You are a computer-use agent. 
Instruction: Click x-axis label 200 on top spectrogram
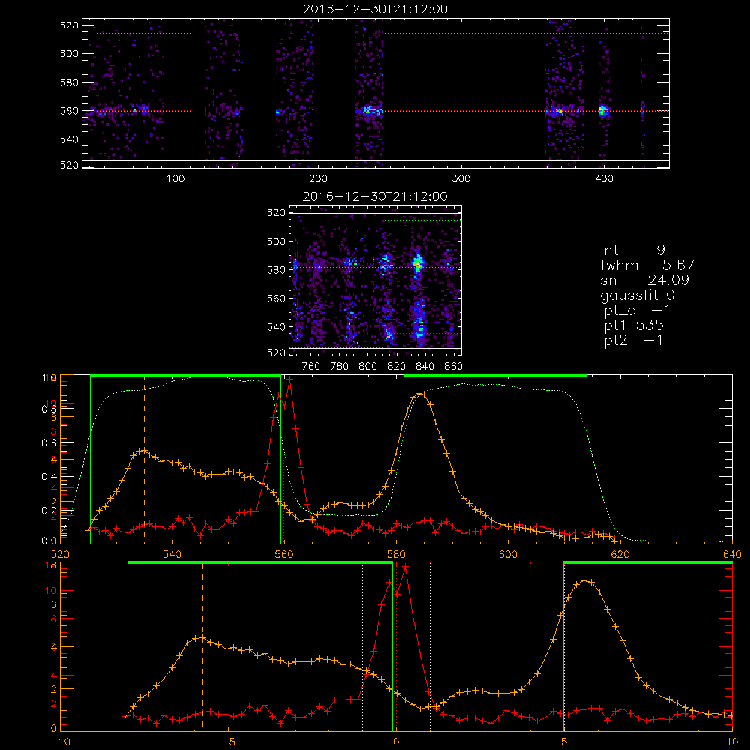tap(318, 179)
